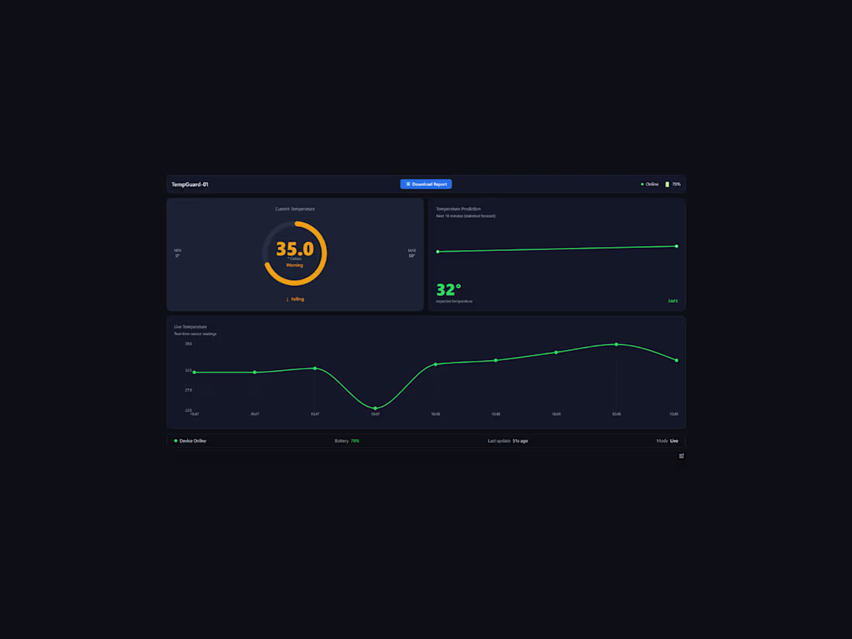Click the Temperature Prediction heading
The image size is (852, 639).
pyautogui.click(x=458, y=208)
